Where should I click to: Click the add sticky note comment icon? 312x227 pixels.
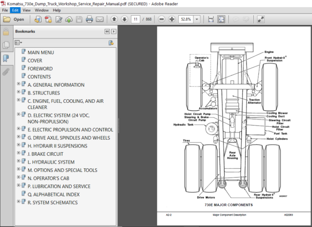pyautogui.click(x=236, y=19)
